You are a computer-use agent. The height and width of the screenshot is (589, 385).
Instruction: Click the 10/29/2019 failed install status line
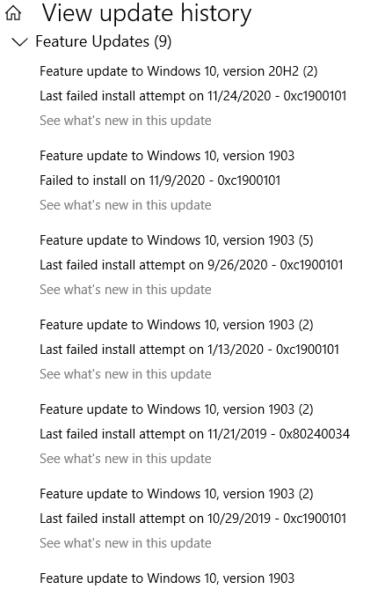pos(193,519)
